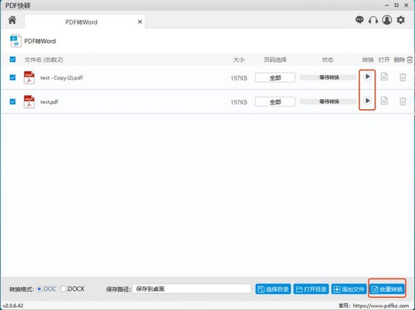Click the delete-all trash icon in header
Screen dimensions: 415x310
(409, 60)
